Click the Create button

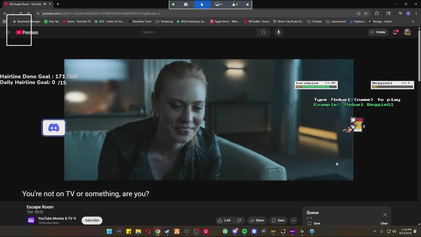tap(378, 32)
